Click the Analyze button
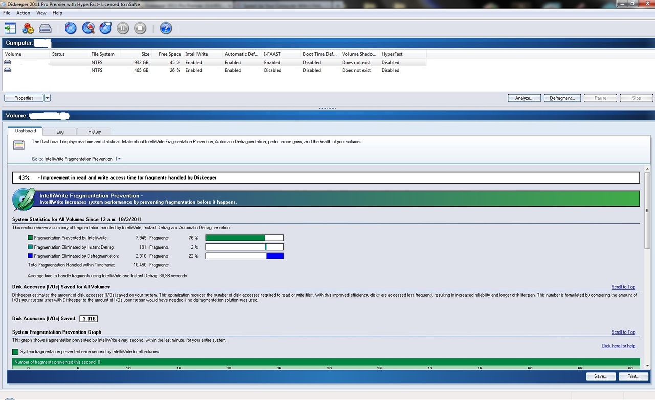This screenshot has width=655, height=400. point(524,98)
